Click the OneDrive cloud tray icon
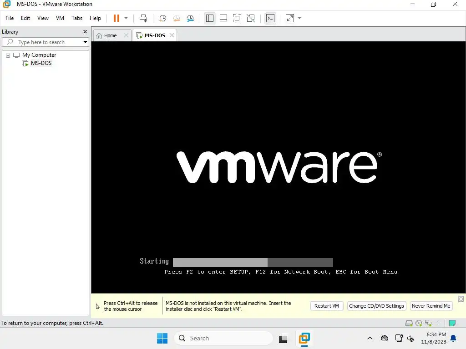Screen dimensions: 466x349 (x=385, y=338)
